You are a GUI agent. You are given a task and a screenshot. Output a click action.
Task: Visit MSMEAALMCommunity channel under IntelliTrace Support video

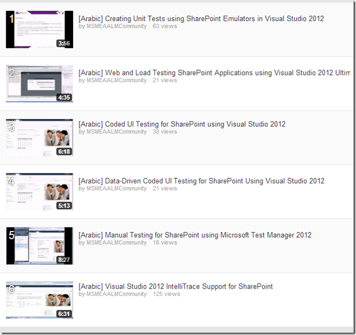point(117,294)
